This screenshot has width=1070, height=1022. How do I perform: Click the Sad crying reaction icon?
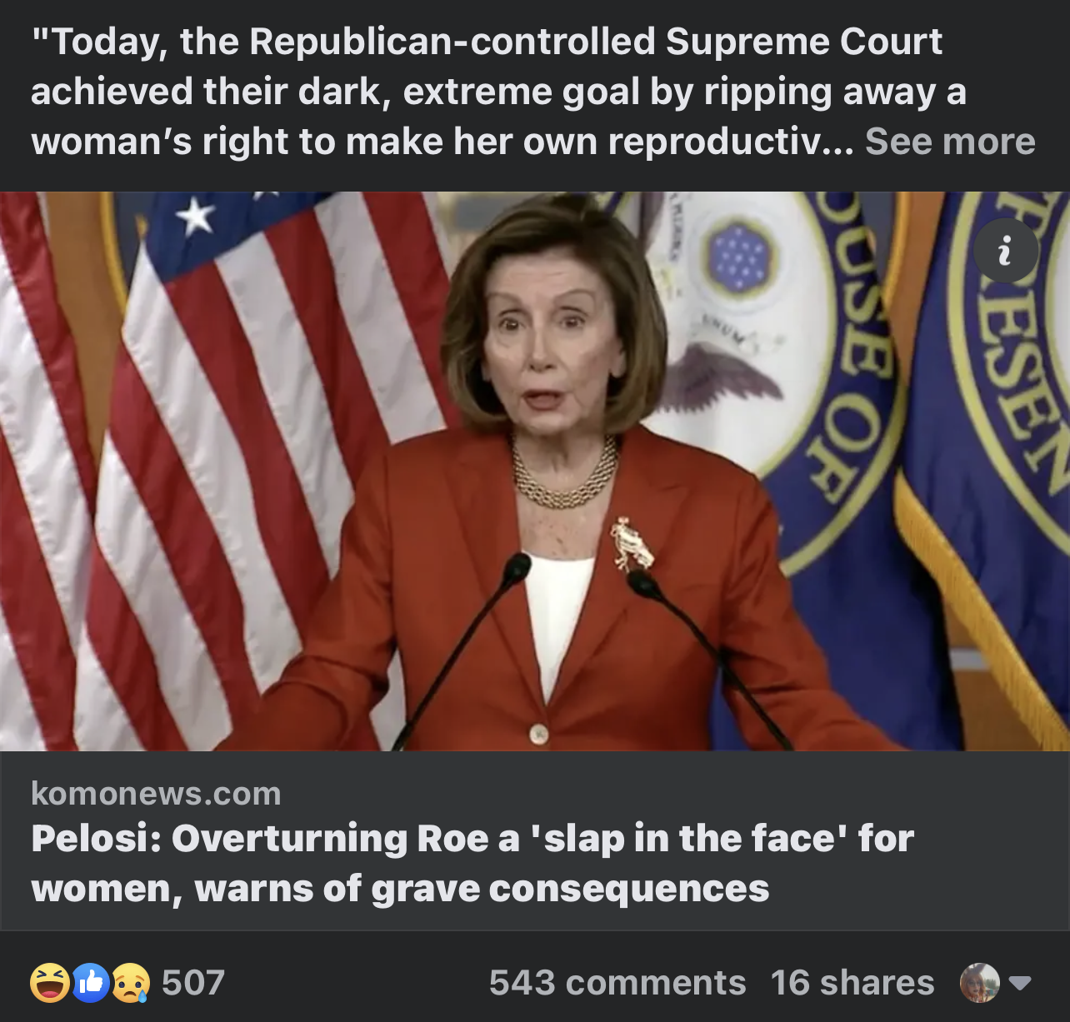131,982
